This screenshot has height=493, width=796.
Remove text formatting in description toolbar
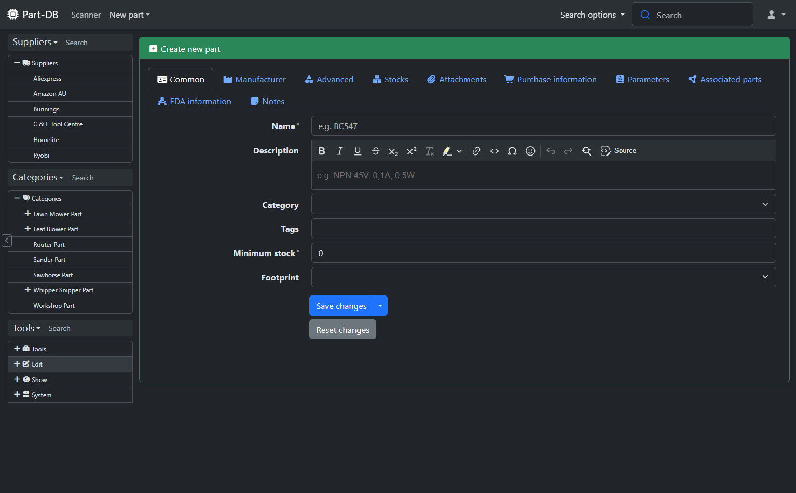coord(430,151)
